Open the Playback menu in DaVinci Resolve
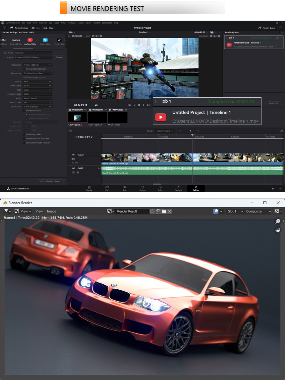This screenshot has height=381, width=285. pyautogui.click(x=71, y=23)
